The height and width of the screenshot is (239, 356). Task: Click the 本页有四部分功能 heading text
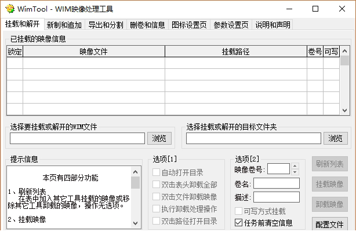(x=70, y=178)
